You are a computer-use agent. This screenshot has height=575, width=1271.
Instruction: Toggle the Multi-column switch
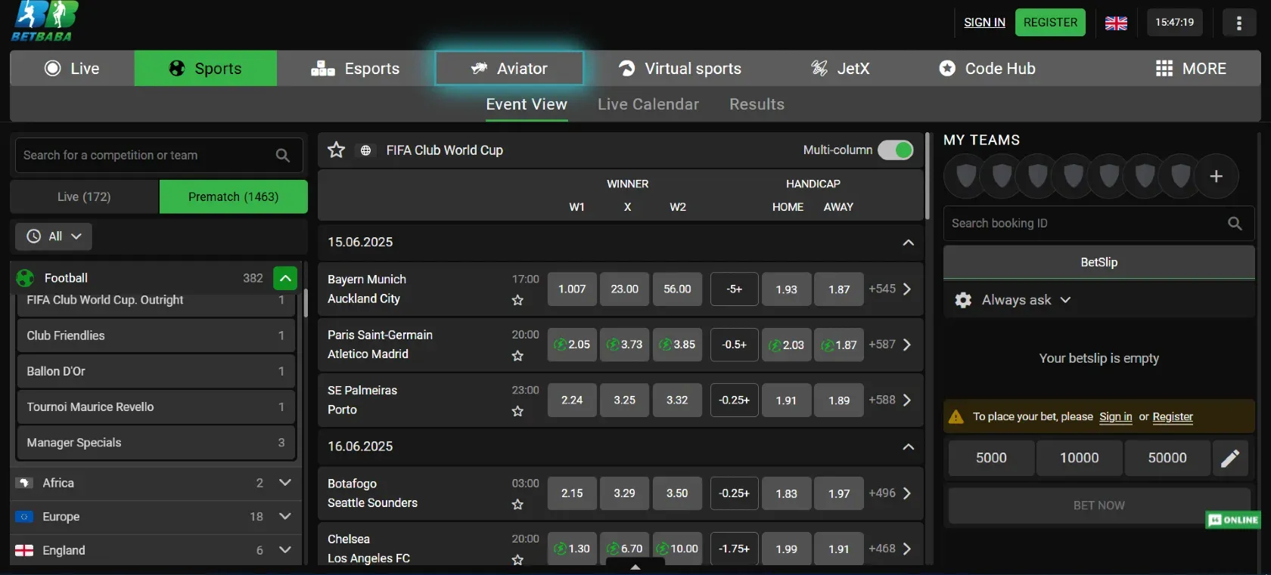click(896, 150)
